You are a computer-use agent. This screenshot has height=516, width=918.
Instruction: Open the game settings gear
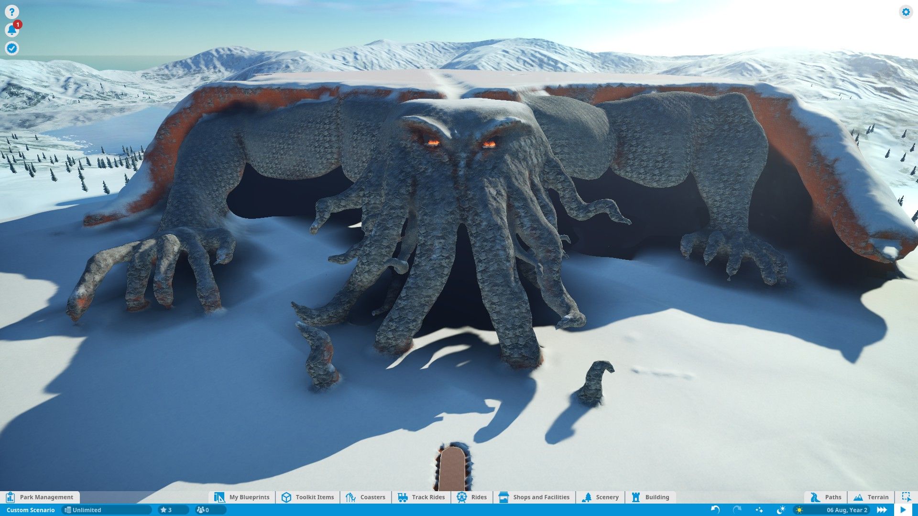pos(906,12)
